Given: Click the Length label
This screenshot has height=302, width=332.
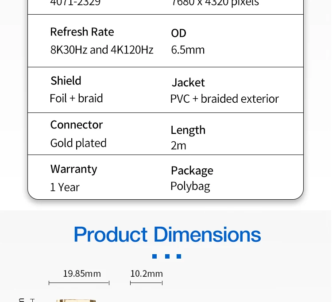Looking at the screenshot, I should (x=188, y=130).
